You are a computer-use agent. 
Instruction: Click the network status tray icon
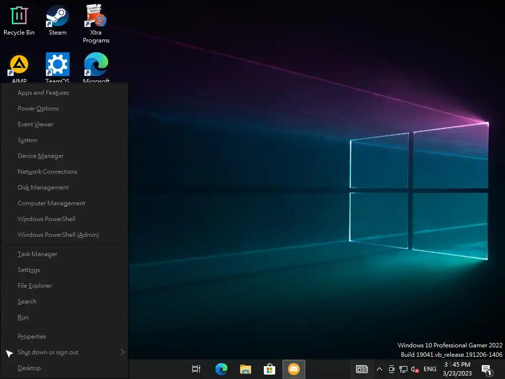point(403,369)
